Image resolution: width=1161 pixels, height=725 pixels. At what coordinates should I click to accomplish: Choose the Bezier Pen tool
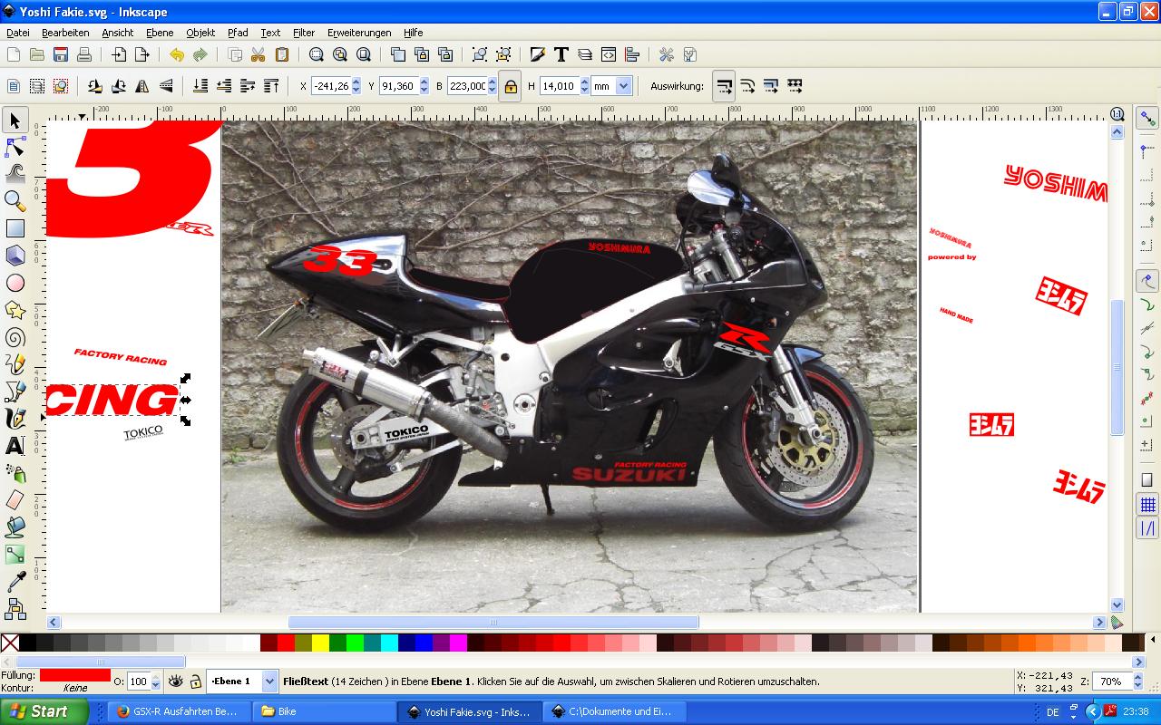click(x=15, y=391)
